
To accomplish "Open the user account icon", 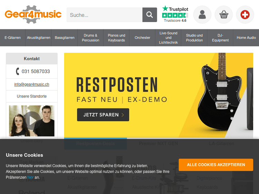I will 202,15.
